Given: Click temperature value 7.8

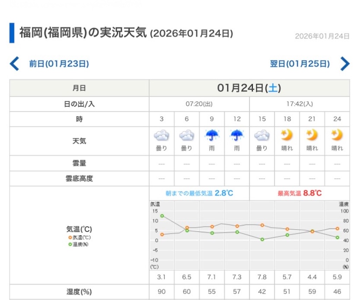Looking at the screenshot, I should point(262,277).
